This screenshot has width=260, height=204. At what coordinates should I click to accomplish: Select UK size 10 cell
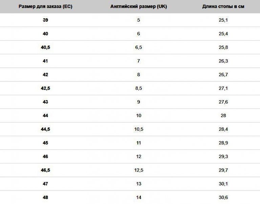[138, 116]
